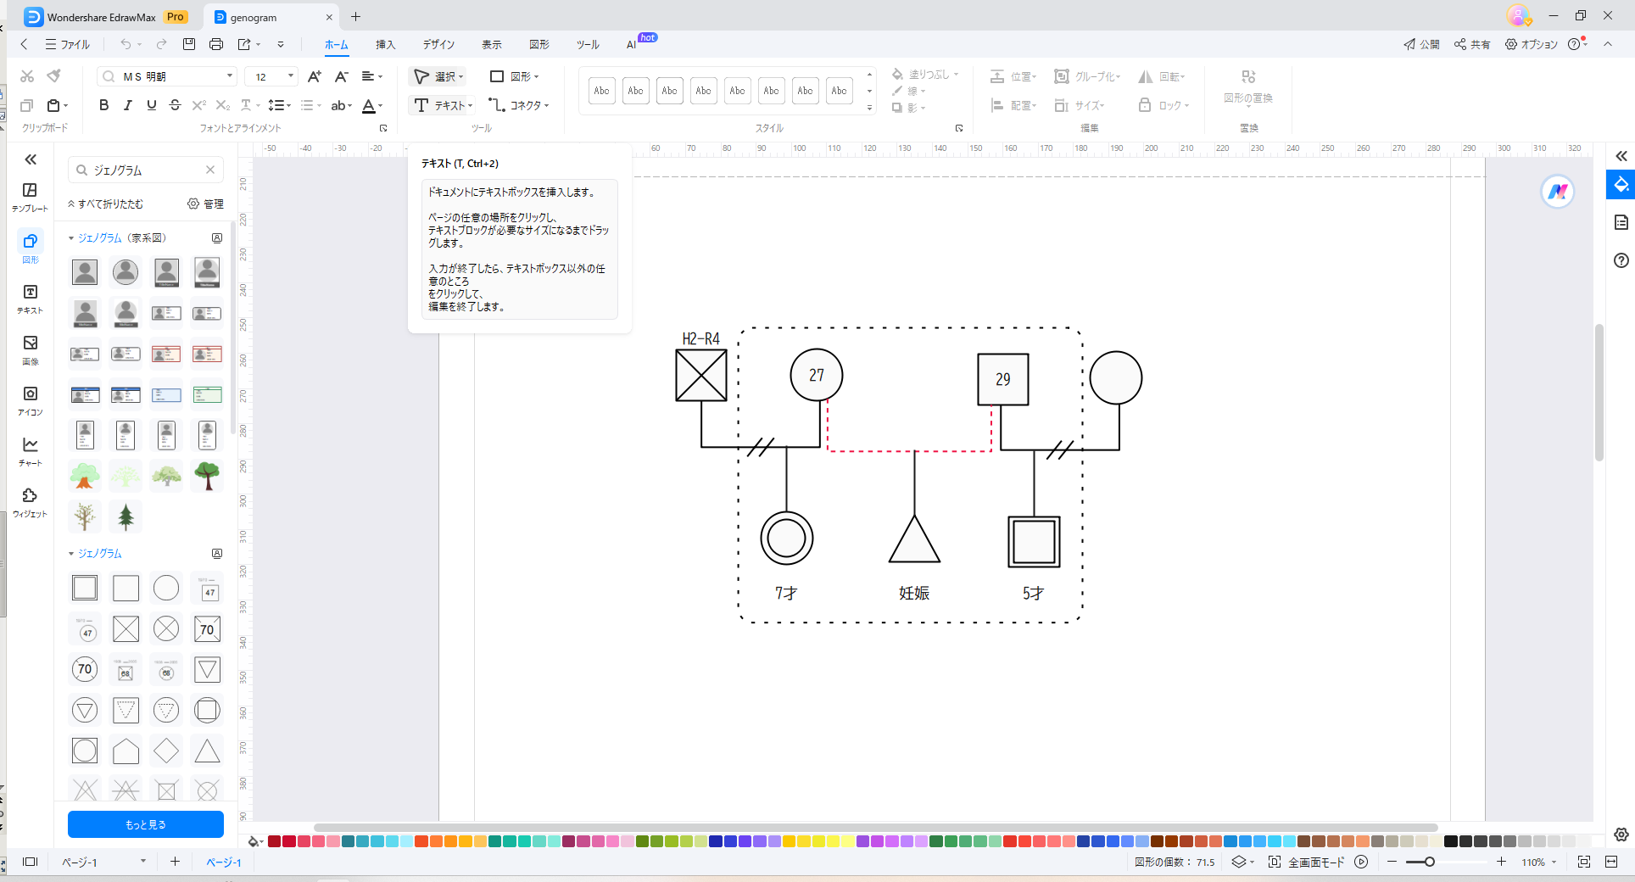Select the Format Painter brush icon
The width and height of the screenshot is (1635, 882).
pos(54,76)
